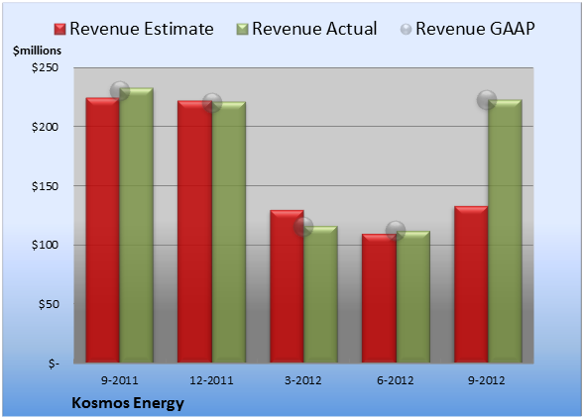Click the '$millions' axis unit label

pos(37,51)
